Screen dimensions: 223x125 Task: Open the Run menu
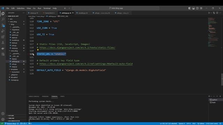point(39,8)
